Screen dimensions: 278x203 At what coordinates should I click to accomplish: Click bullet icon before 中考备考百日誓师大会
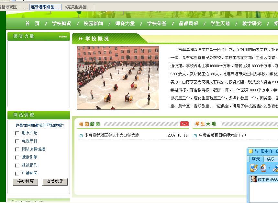(x=195, y=136)
